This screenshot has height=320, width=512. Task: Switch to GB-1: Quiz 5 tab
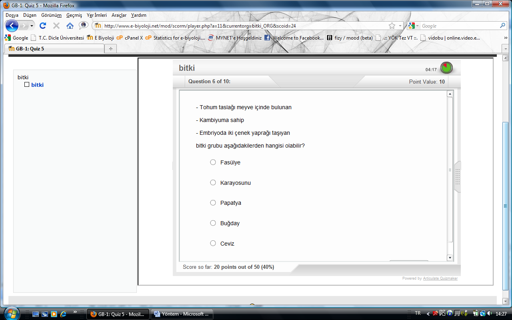click(x=54, y=48)
